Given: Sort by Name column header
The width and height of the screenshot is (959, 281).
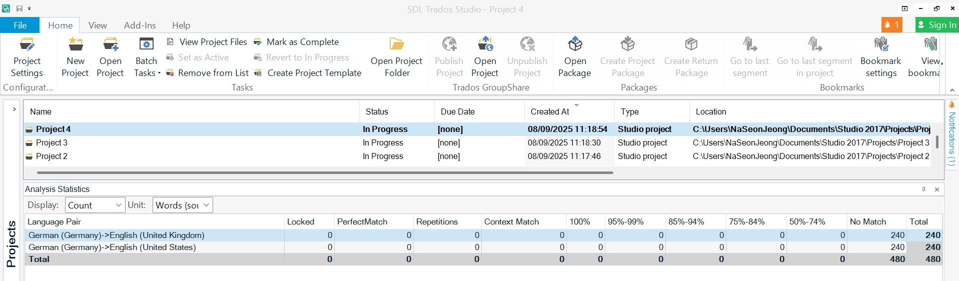Looking at the screenshot, I should click(x=192, y=111).
